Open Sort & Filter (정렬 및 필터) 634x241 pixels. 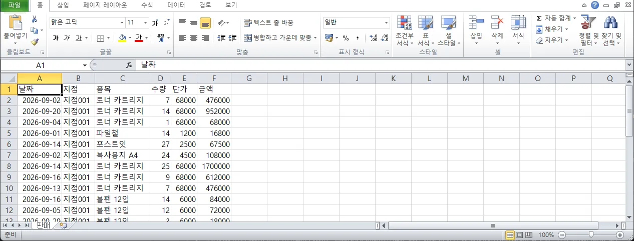click(588, 31)
